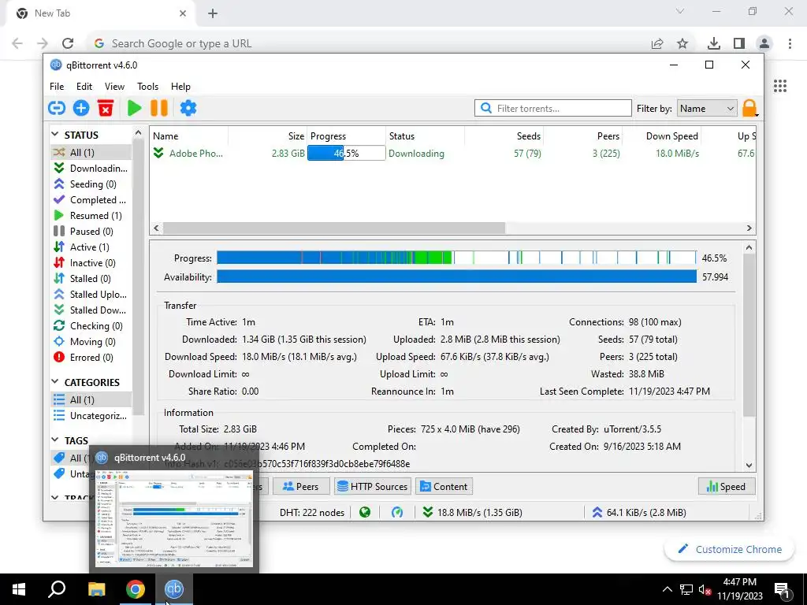Click the 18.8 MiB/s download speed status
Screen dimensions: 807x605
tap(473, 512)
